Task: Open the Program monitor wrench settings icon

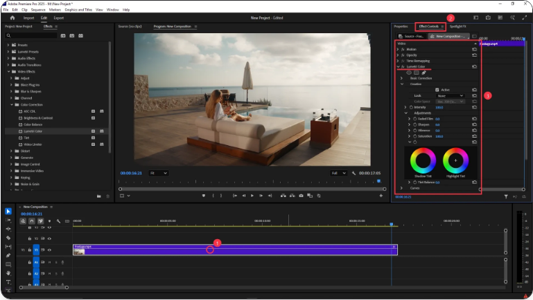Action: 353,173
